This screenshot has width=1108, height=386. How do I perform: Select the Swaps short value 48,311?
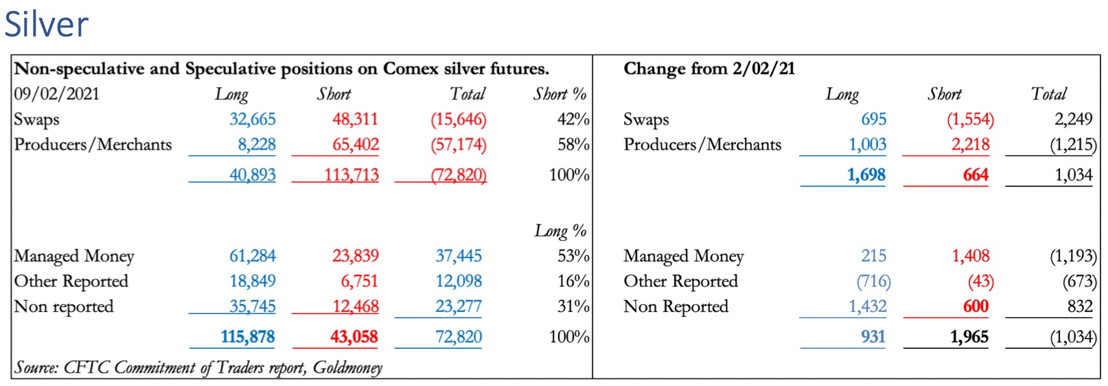click(355, 120)
